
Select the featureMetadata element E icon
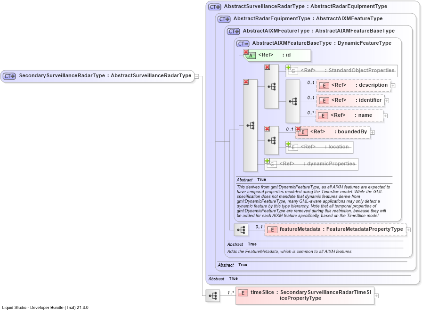pos(272,230)
